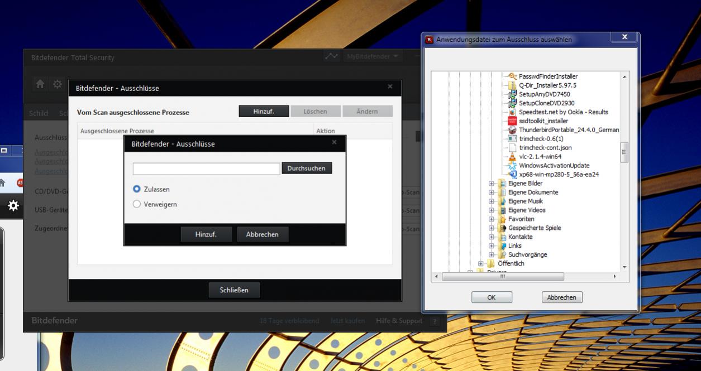The image size is (701, 371).
Task: Expand the Favoriten folder
Action: click(x=492, y=219)
